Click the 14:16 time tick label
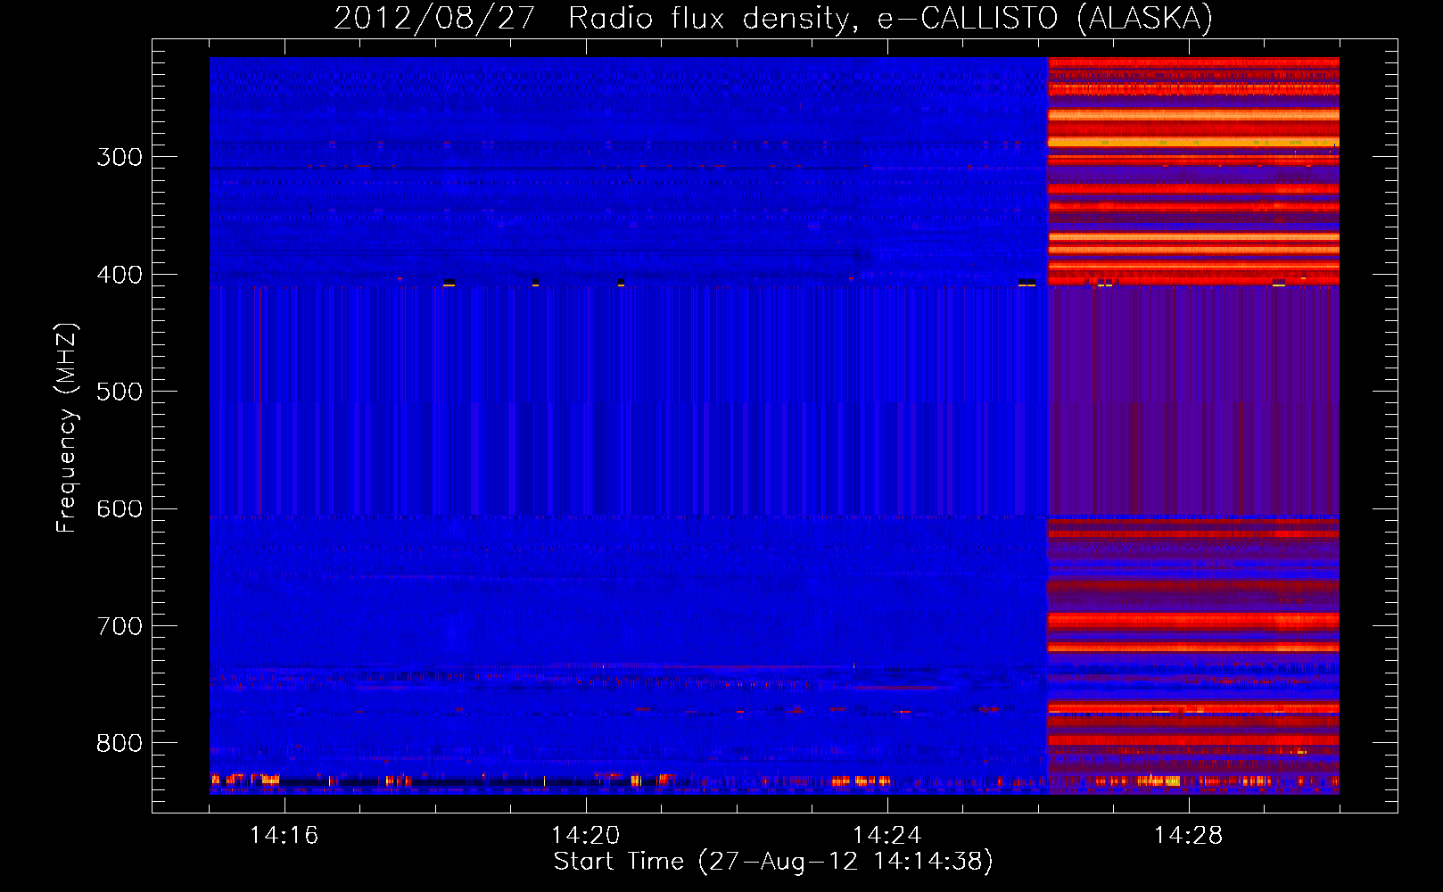1443x892 pixels. click(284, 835)
